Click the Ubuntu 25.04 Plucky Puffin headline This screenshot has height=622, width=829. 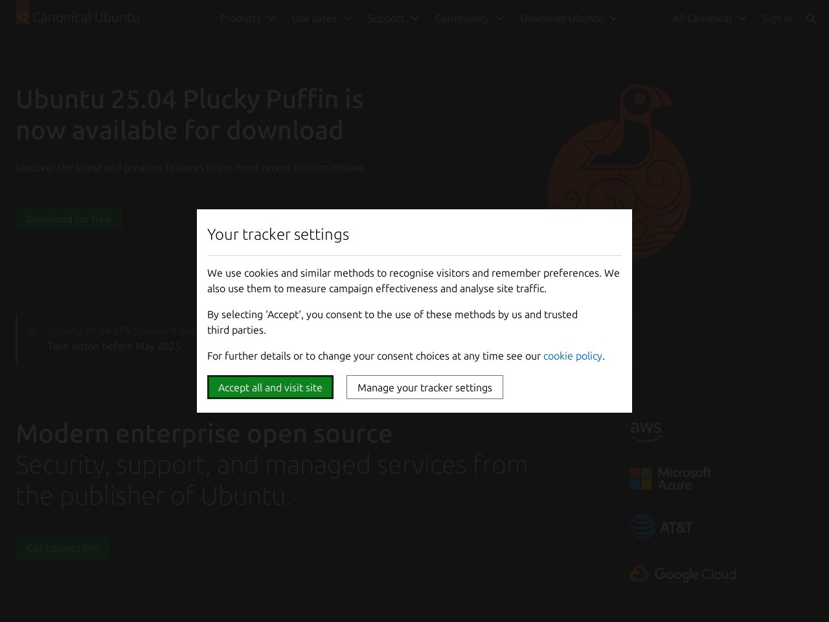point(189,115)
